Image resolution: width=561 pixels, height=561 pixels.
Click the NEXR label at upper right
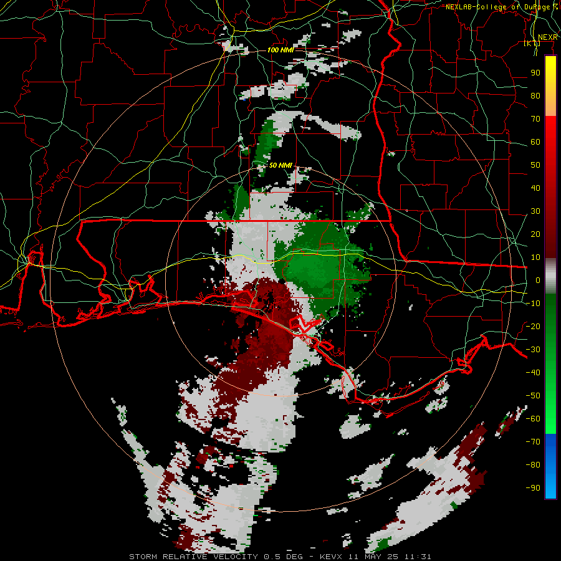[x=548, y=37]
